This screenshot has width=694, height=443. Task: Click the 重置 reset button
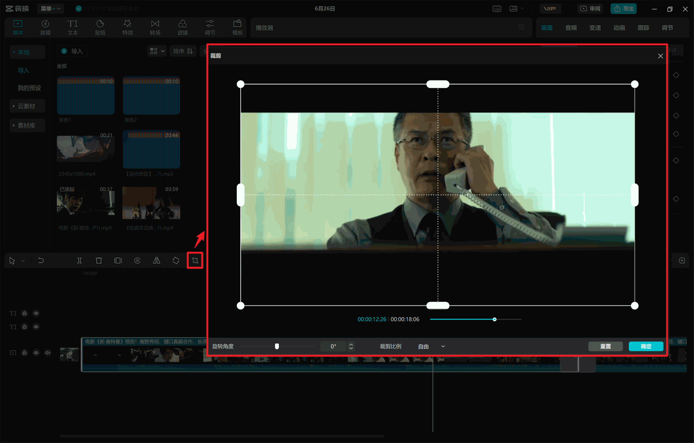605,347
